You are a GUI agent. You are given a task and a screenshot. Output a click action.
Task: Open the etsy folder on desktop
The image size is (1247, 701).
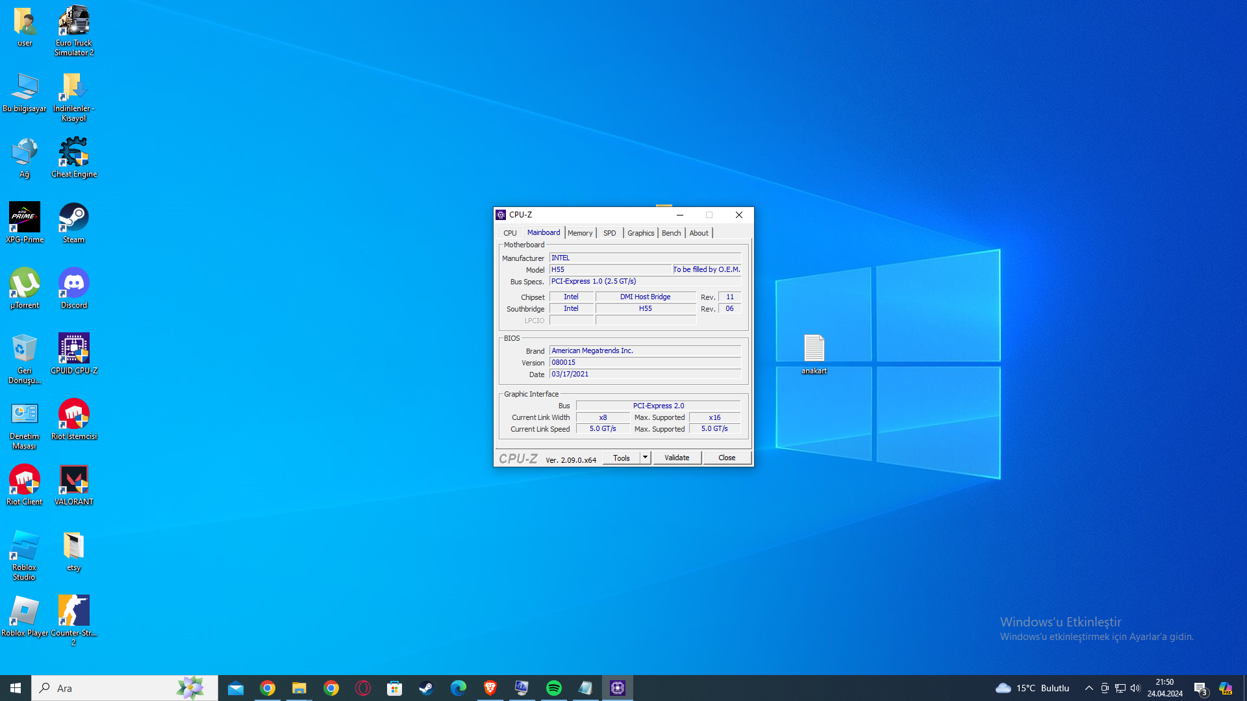click(73, 551)
